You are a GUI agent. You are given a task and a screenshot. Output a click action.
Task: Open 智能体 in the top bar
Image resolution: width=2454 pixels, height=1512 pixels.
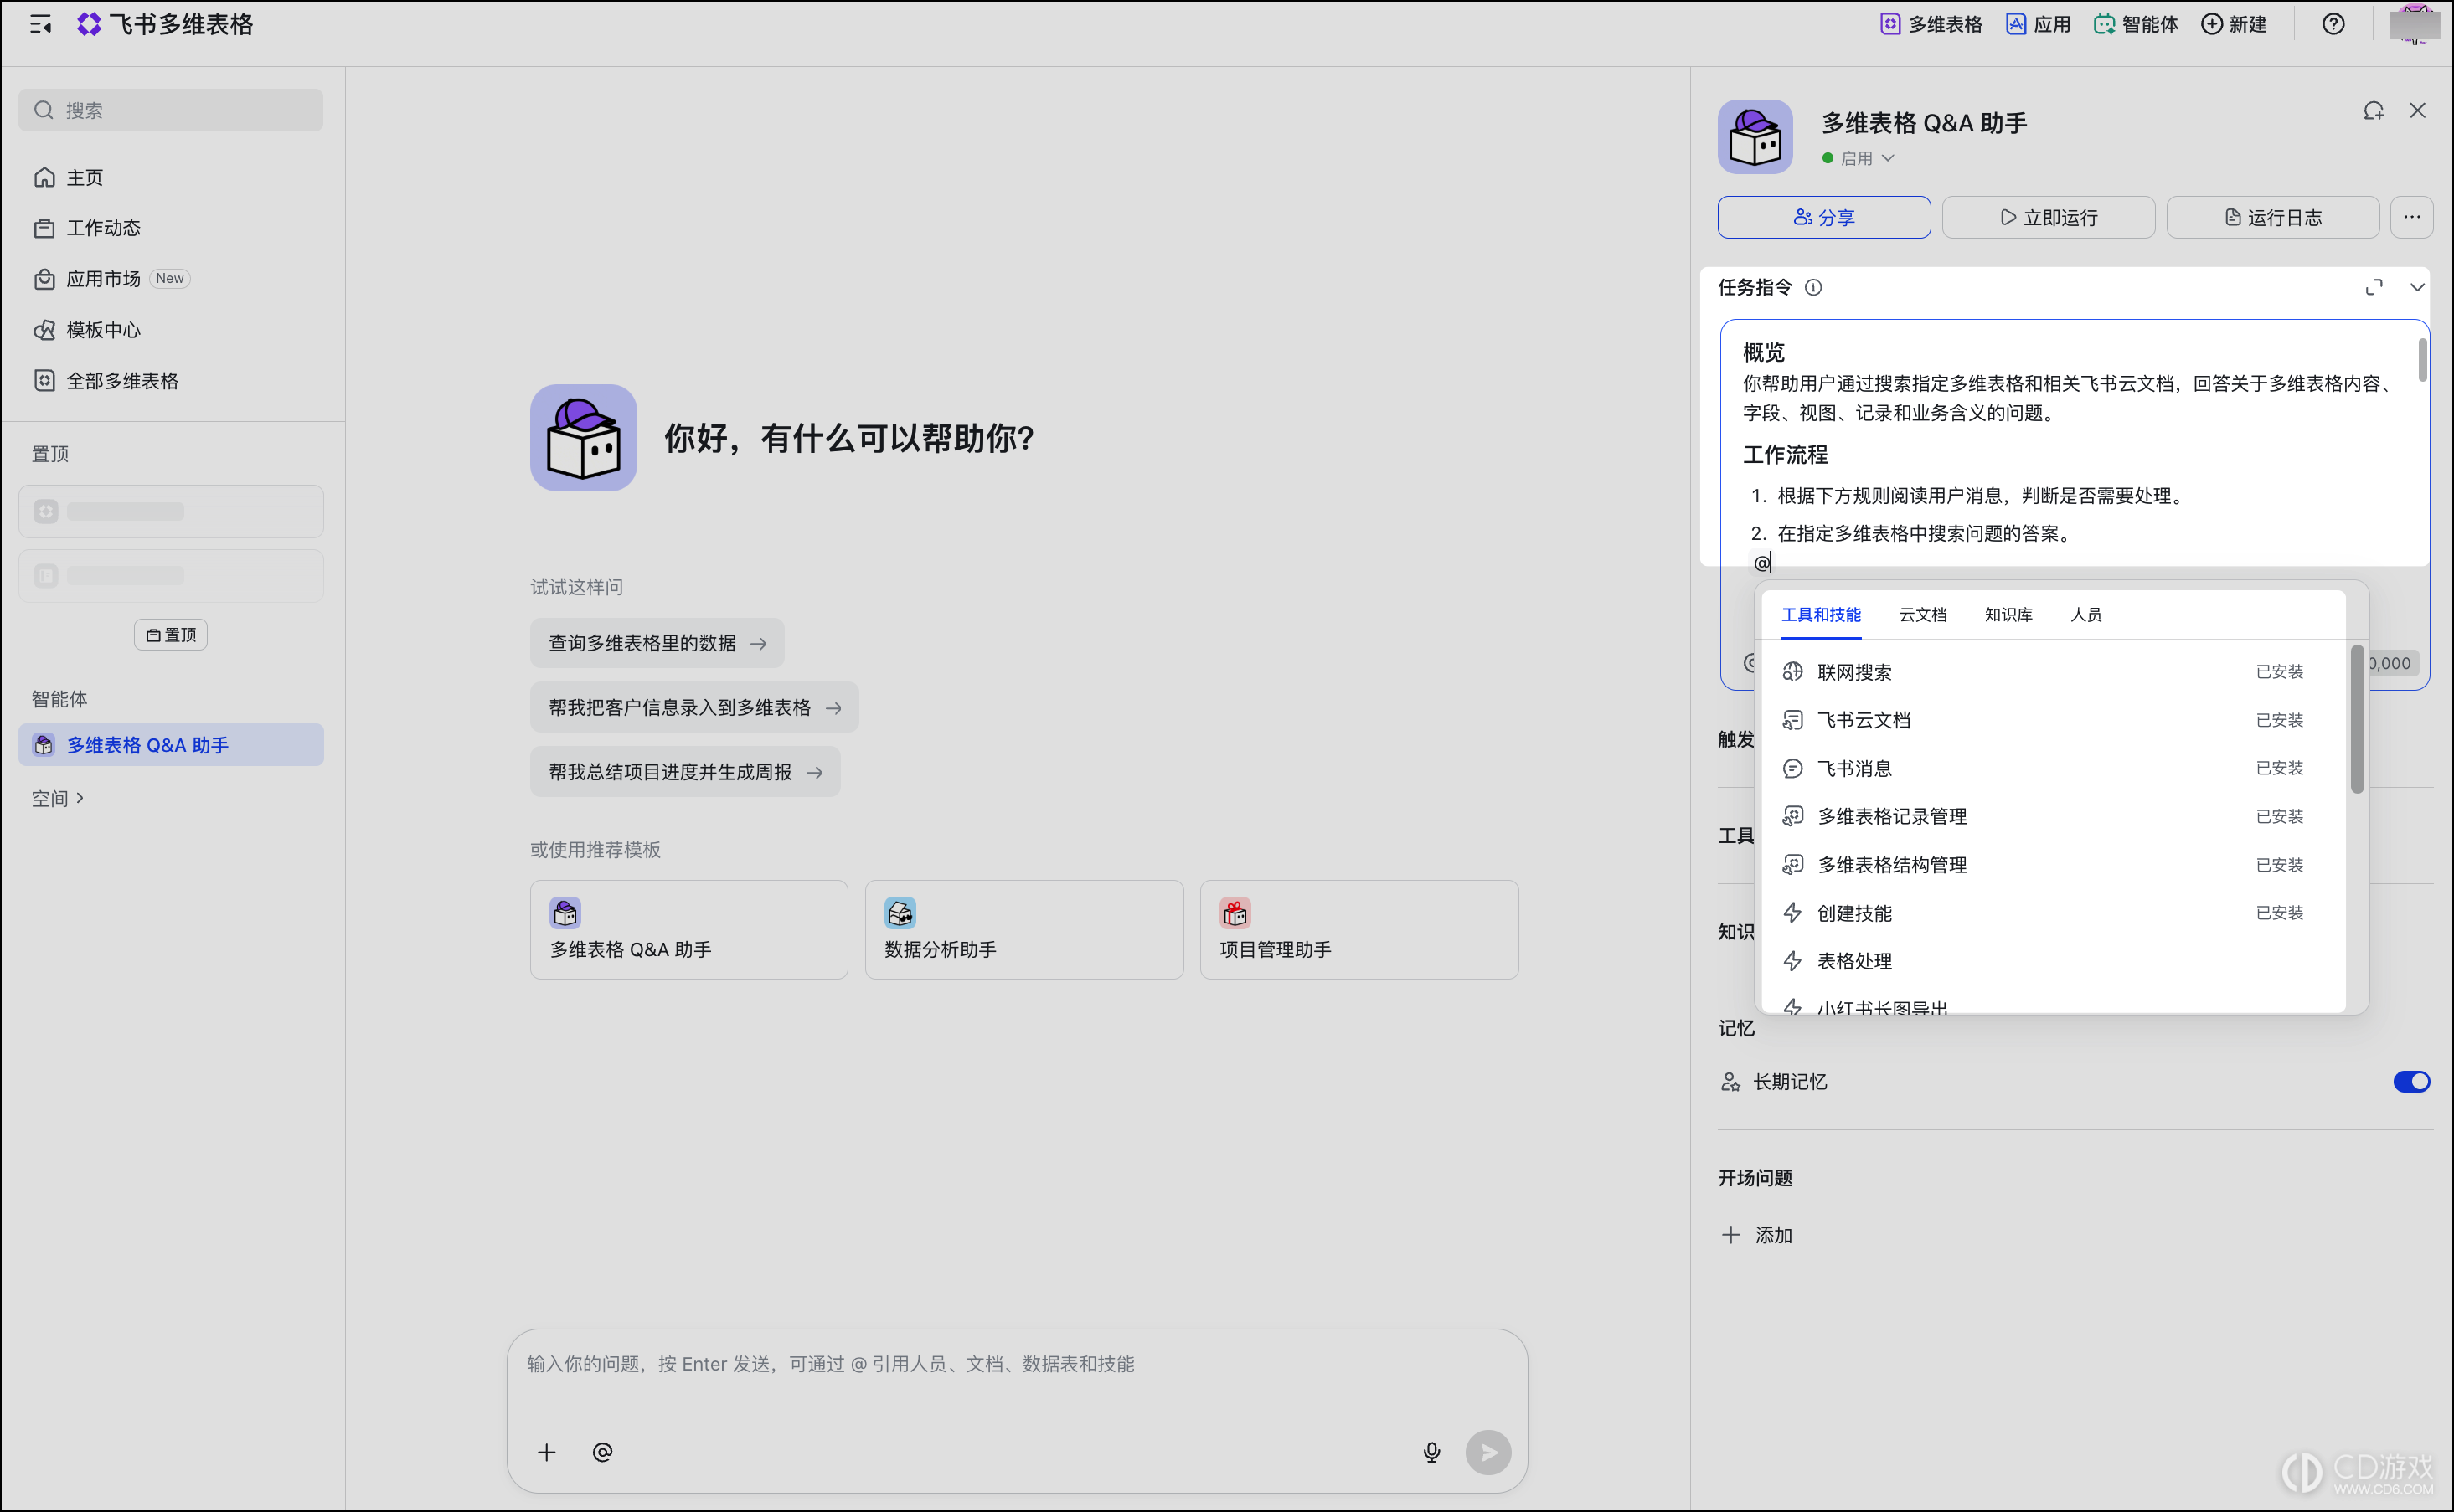[2135, 24]
